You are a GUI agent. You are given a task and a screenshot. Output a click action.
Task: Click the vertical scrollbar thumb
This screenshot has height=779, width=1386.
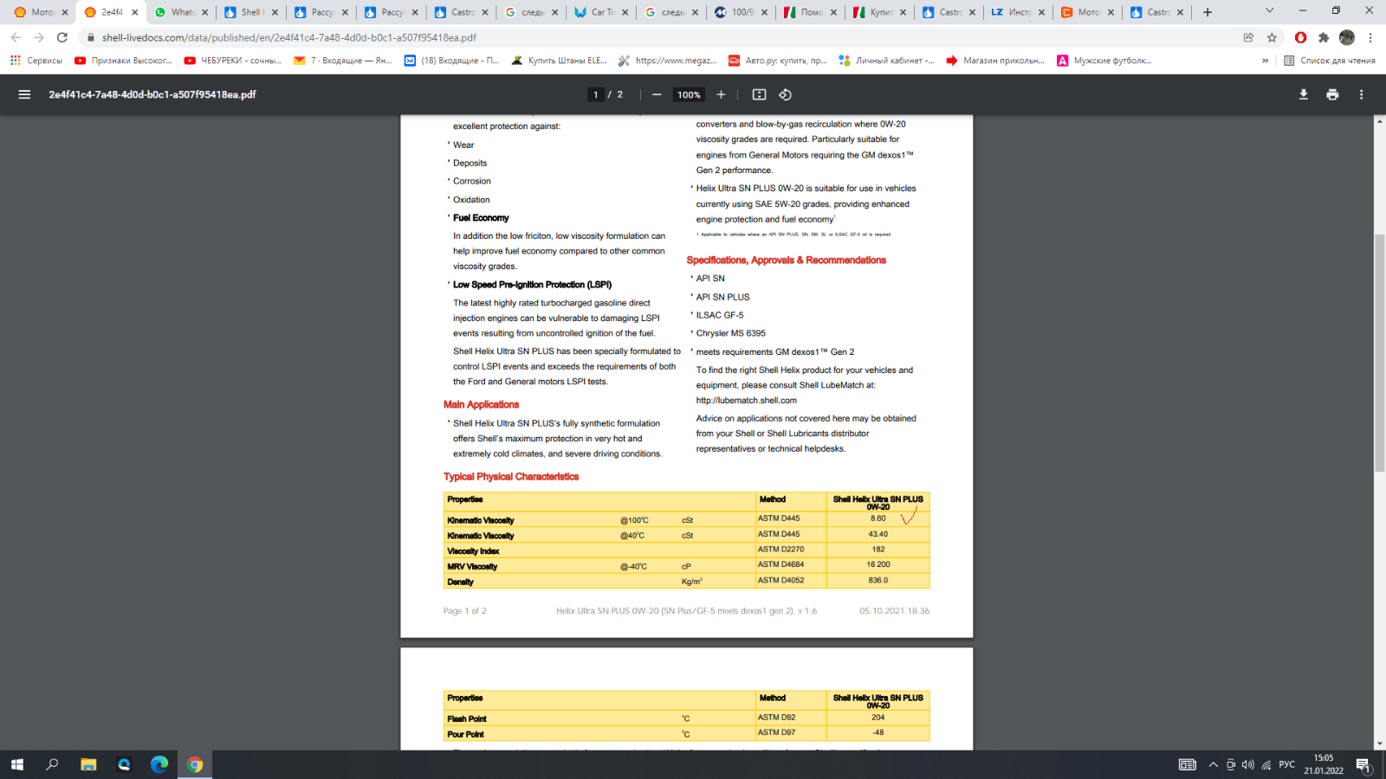point(1379,352)
